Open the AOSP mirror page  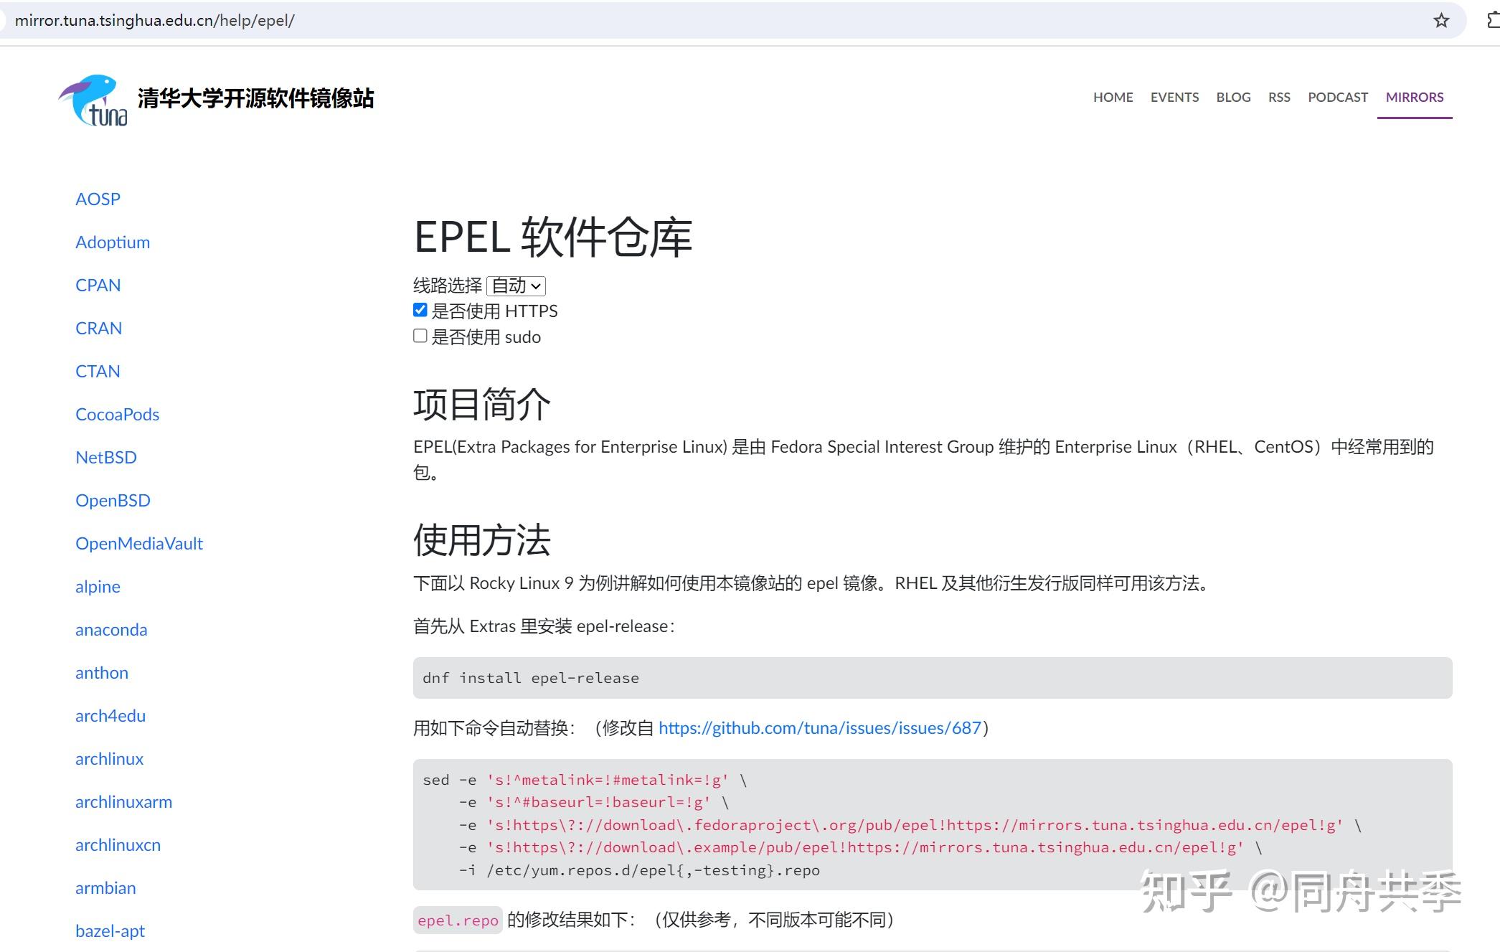tap(97, 199)
